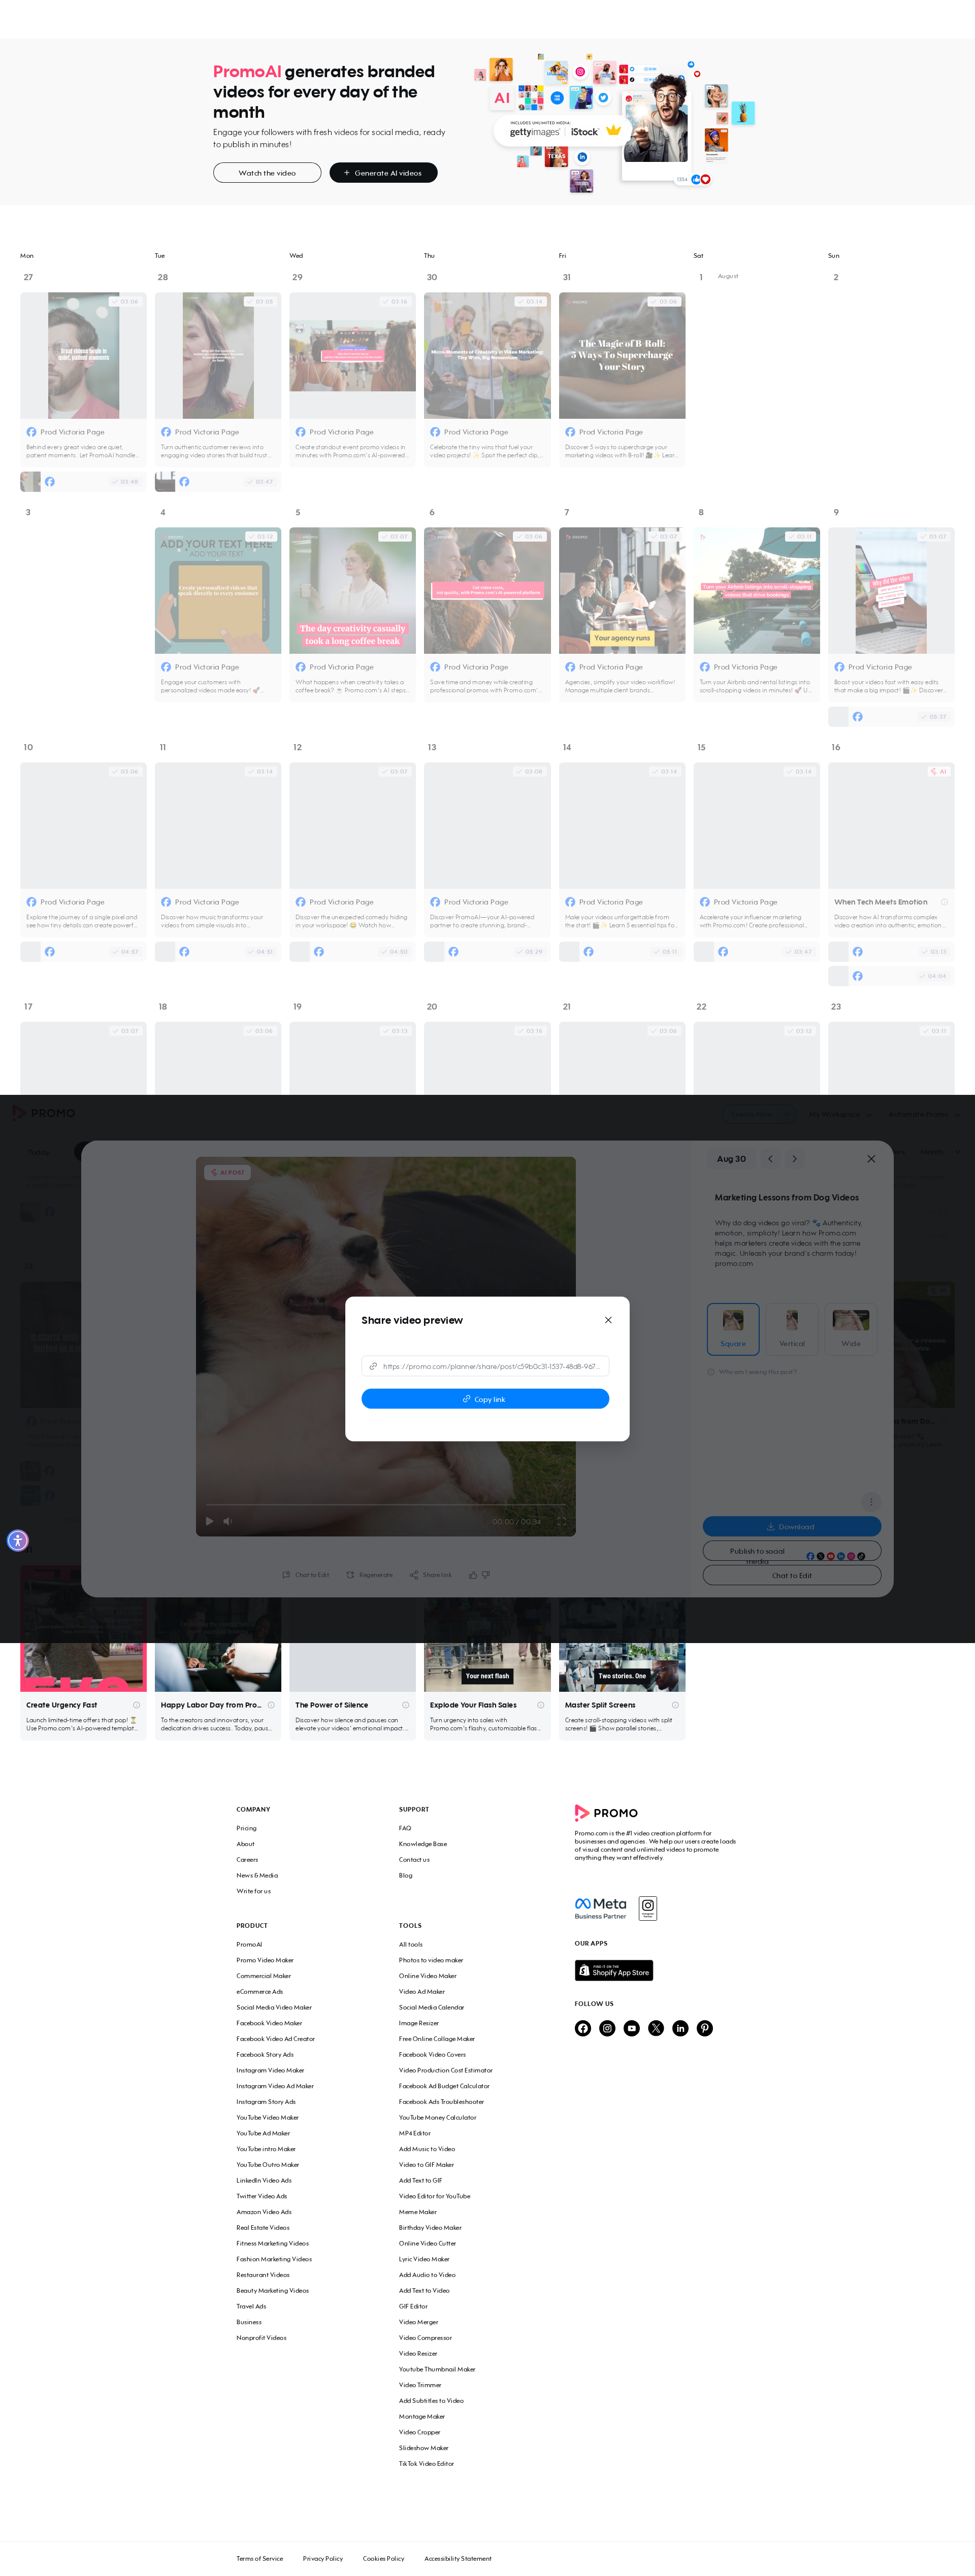
Task: Click the Meta Business Partner badge
Action: tap(601, 1908)
